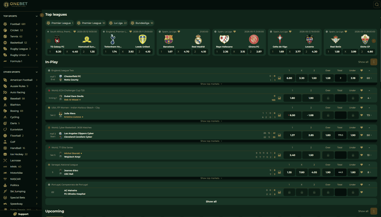Screen dimensions: 381x217
Task: Select the Aussie Rules sport icon
Action: (5, 86)
